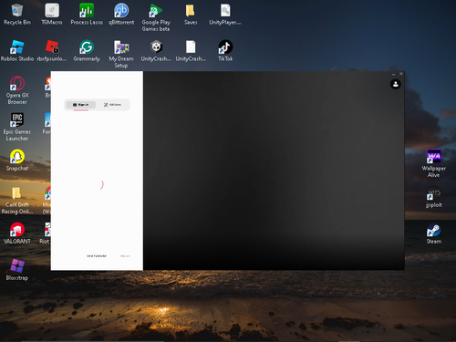Open Opera GX Browser shortcut
Screen dimensions: 456x342
17,90
